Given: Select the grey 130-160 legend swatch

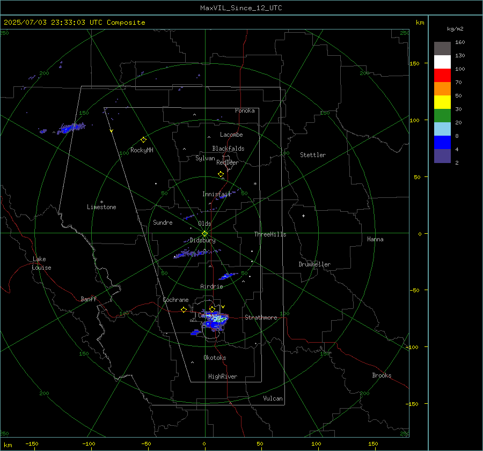Looking at the screenshot, I should 442,49.
